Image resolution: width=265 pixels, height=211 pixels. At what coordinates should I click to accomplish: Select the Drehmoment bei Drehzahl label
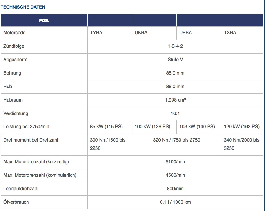31,140
